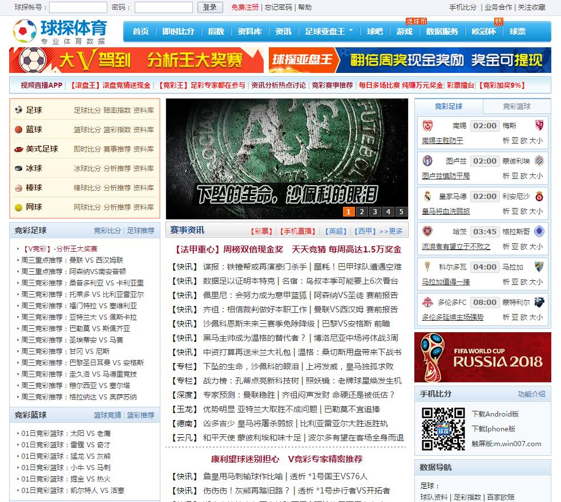Image resolution: width=561 pixels, height=502 pixels.
Task: Switch to the 竞彩足球 tab
Action: coord(449,106)
